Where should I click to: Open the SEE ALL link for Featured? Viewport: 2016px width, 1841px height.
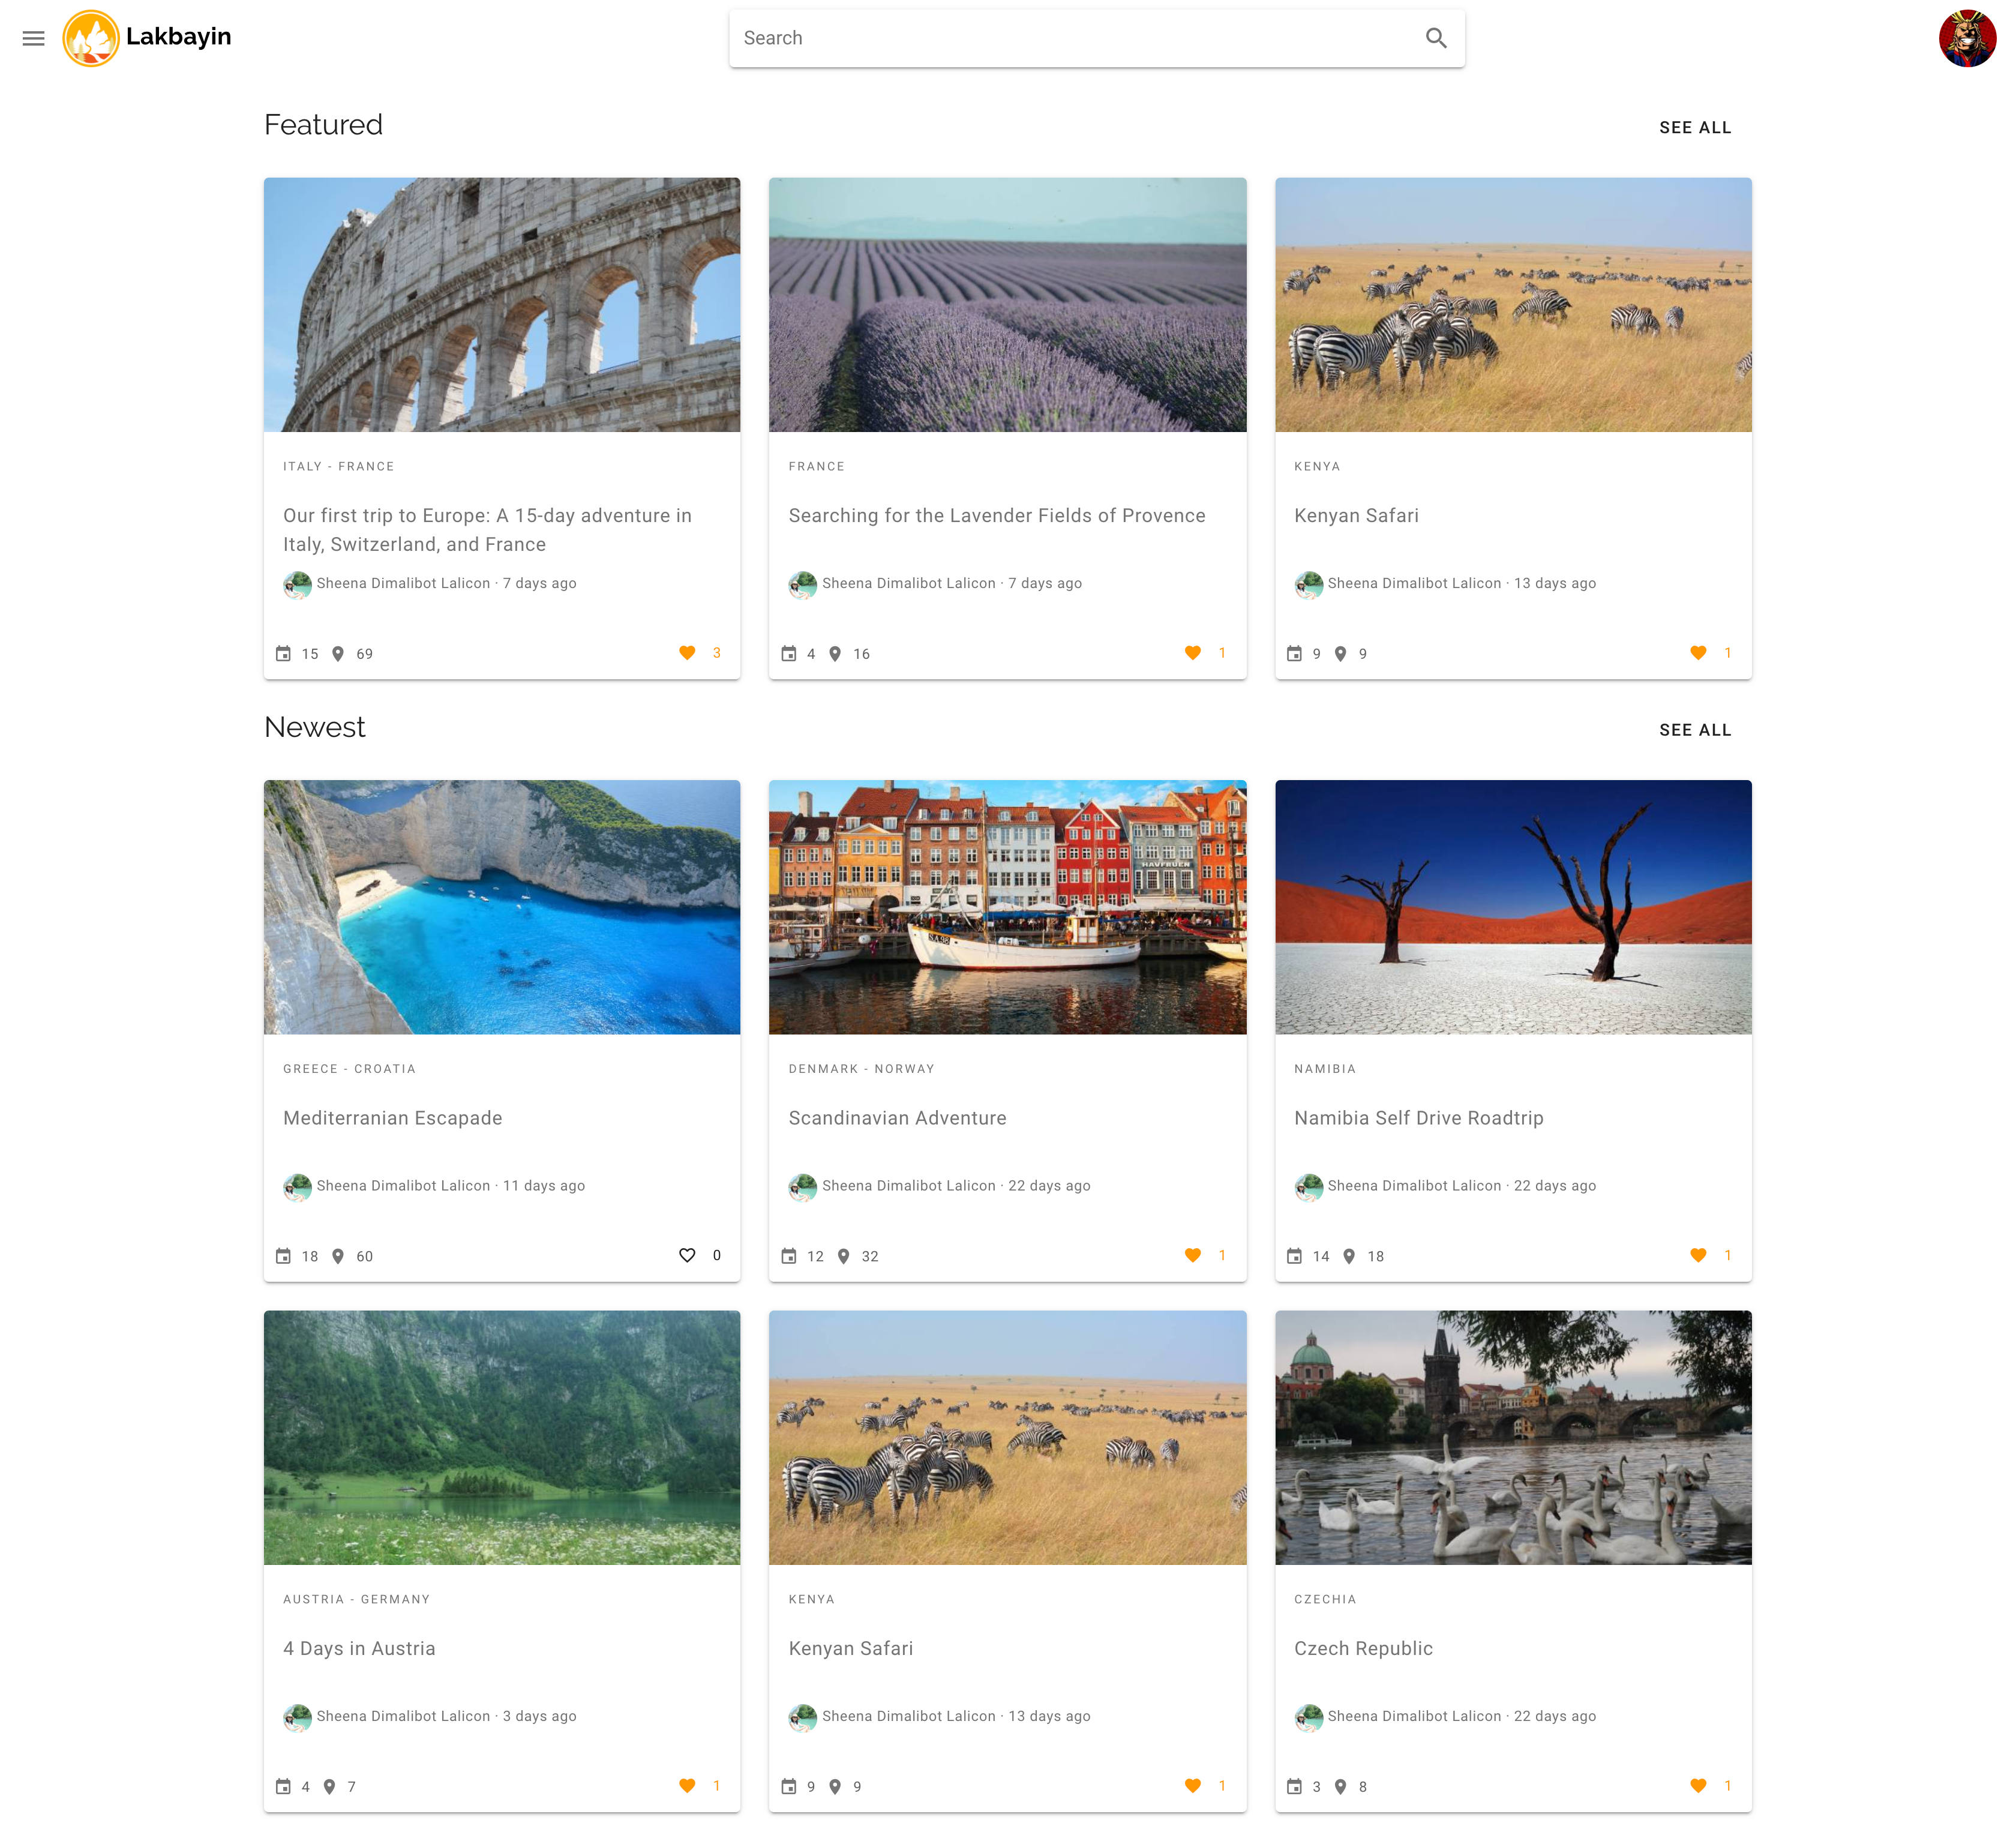point(1695,127)
